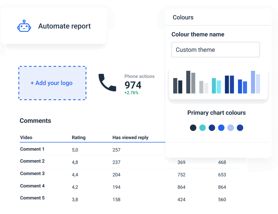Click the 560 cell in Comment 5 row
278x214 pixels.
tap(222, 200)
